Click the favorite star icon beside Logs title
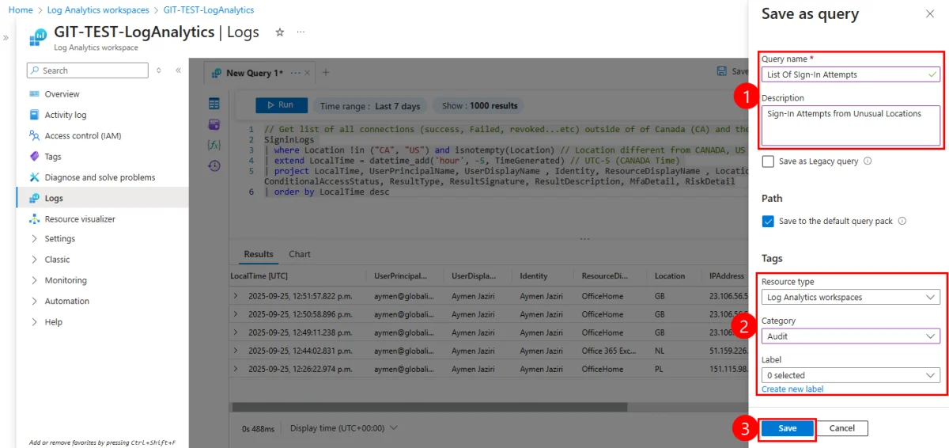The width and height of the screenshot is (949, 448). coord(279,32)
